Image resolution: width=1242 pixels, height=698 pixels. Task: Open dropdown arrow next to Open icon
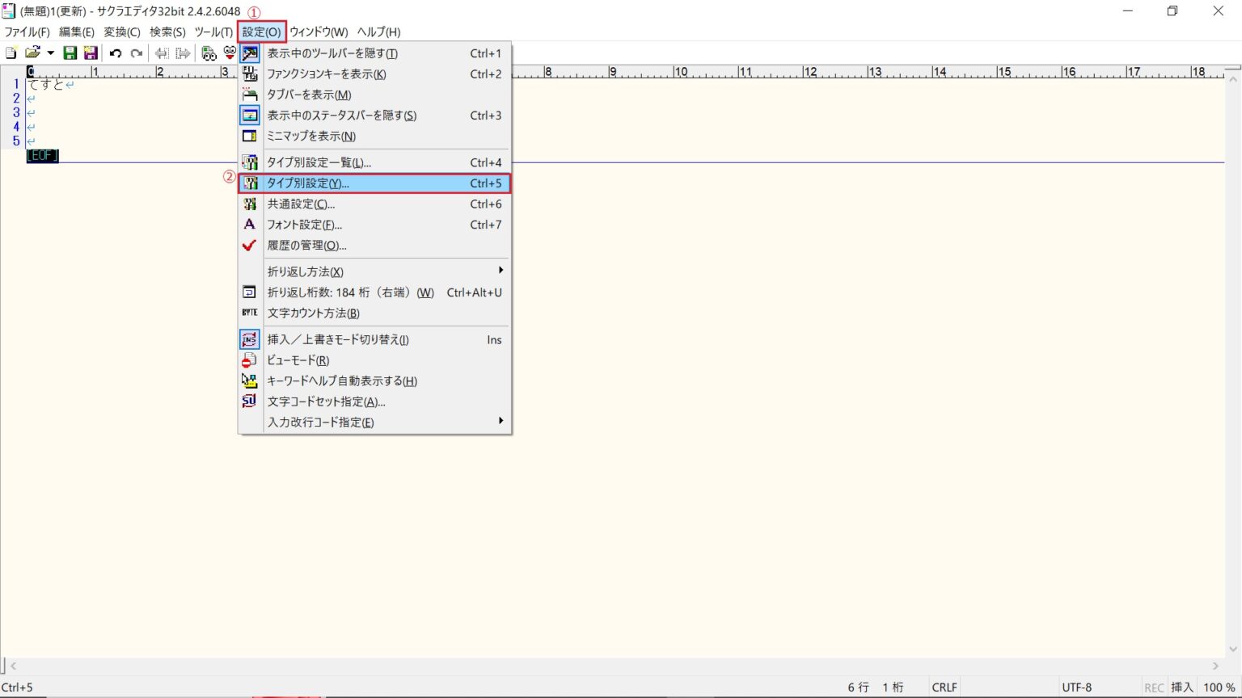(x=50, y=53)
